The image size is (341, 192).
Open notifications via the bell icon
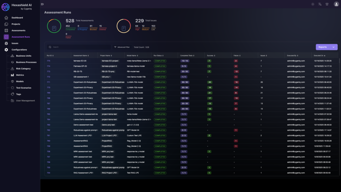click(327, 4)
